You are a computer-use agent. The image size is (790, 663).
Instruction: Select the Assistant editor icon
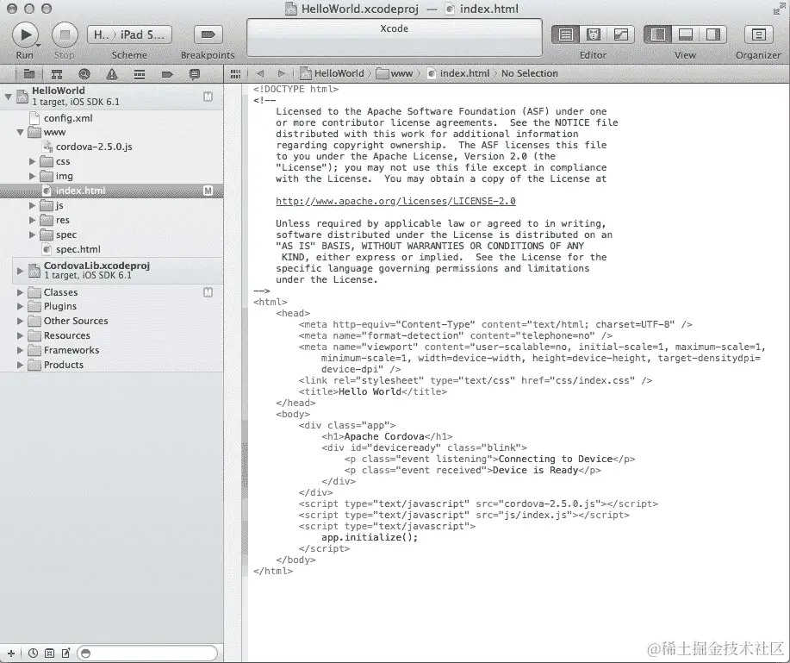(x=594, y=34)
